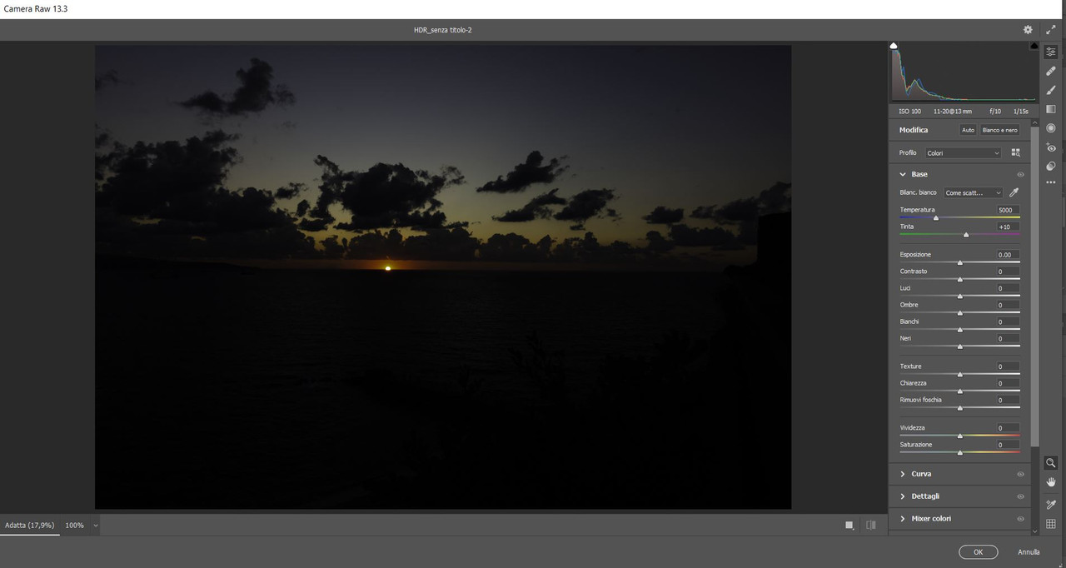Click the sunset image preview
The width and height of the screenshot is (1066, 568).
[x=443, y=277]
